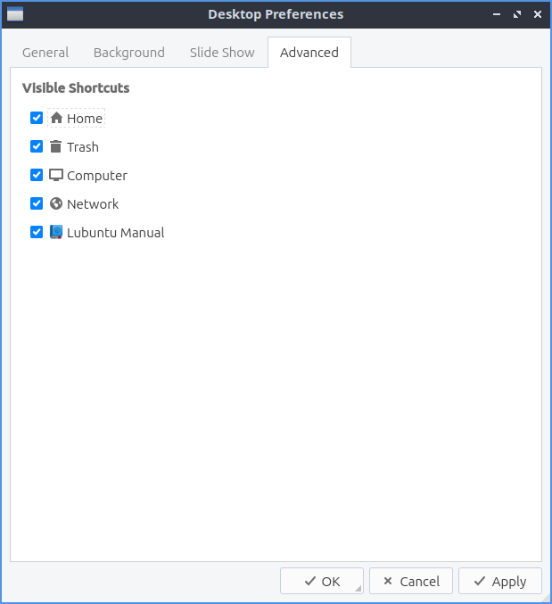Uncheck the Home shortcut checkbox
The width and height of the screenshot is (552, 604).
[37, 118]
